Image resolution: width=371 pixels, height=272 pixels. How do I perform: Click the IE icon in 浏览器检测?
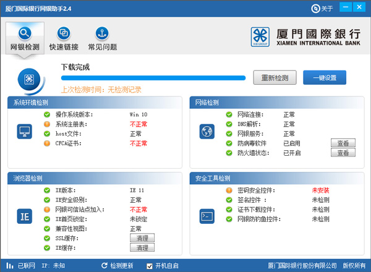(x=25, y=216)
